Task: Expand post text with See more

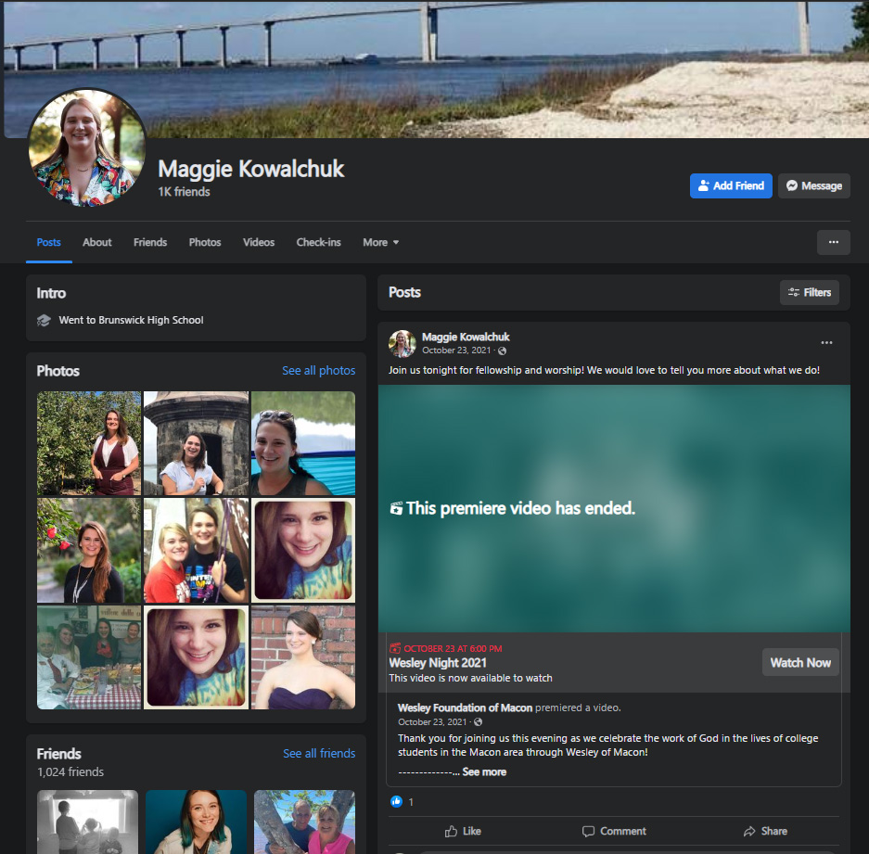Action: [x=484, y=771]
